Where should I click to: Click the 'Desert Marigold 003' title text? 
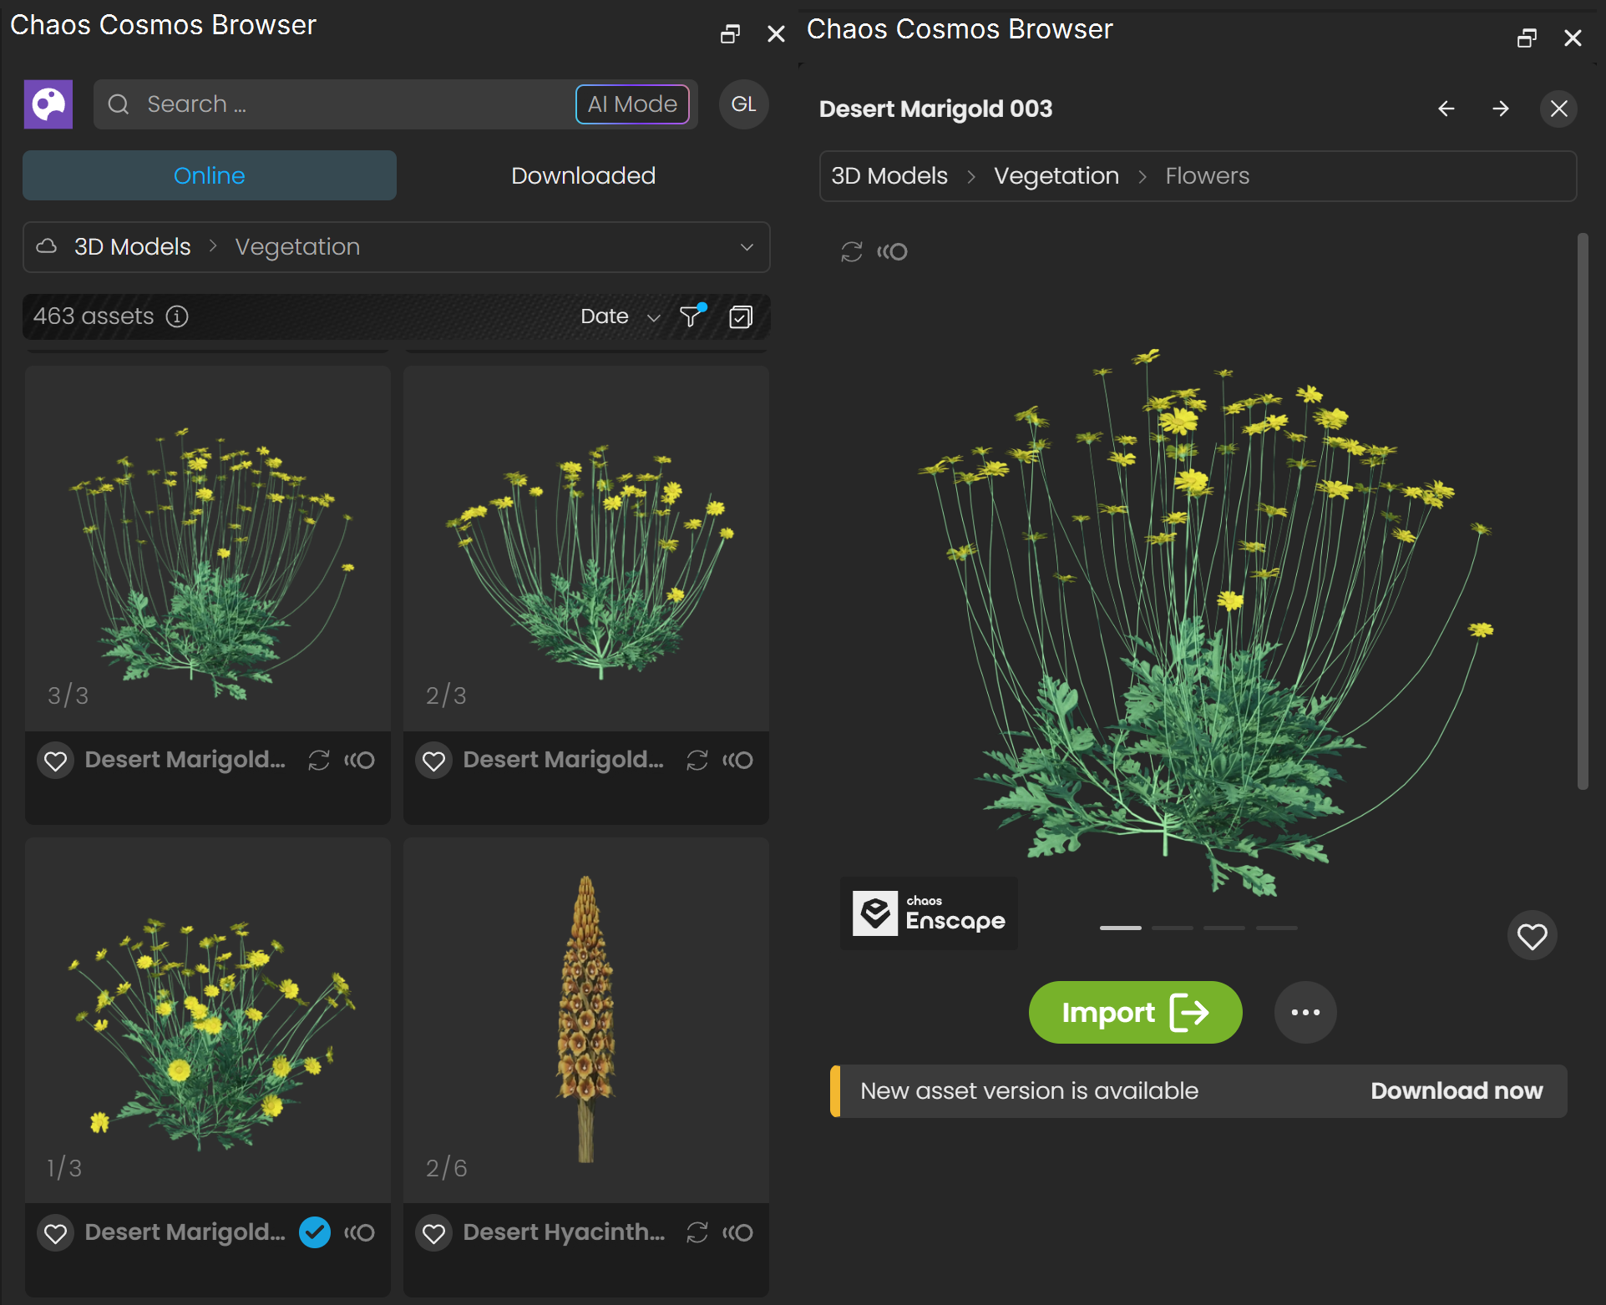click(935, 109)
